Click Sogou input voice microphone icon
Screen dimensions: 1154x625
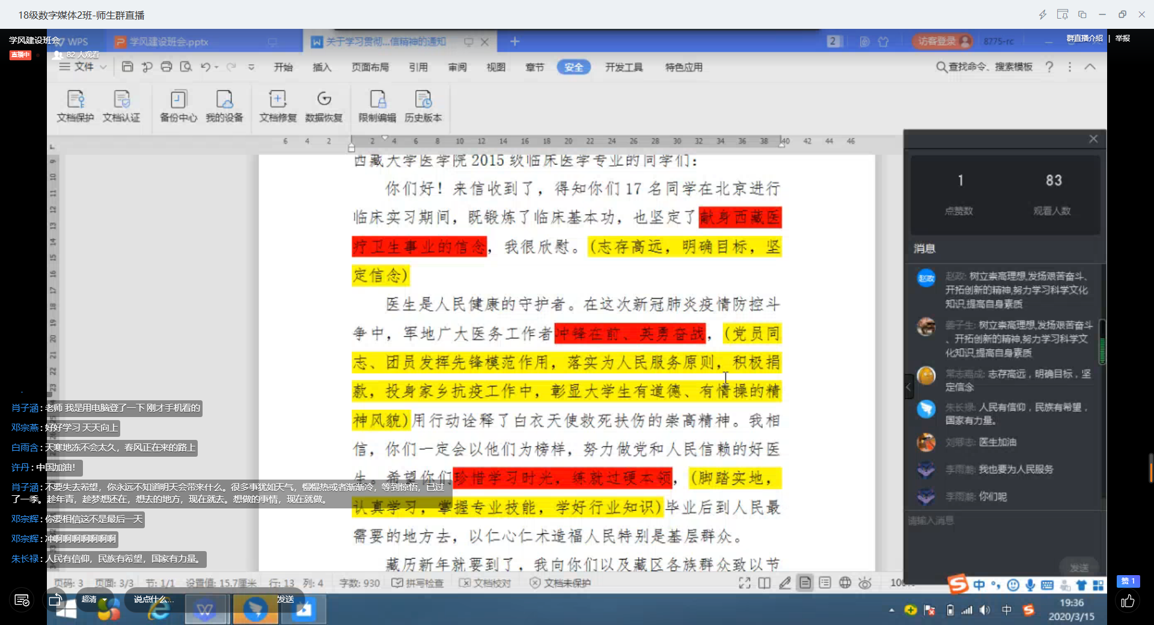1030,585
